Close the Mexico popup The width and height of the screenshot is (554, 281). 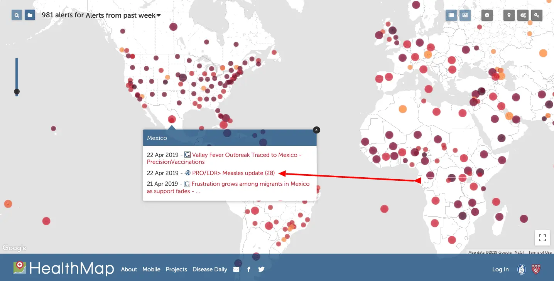point(316,130)
